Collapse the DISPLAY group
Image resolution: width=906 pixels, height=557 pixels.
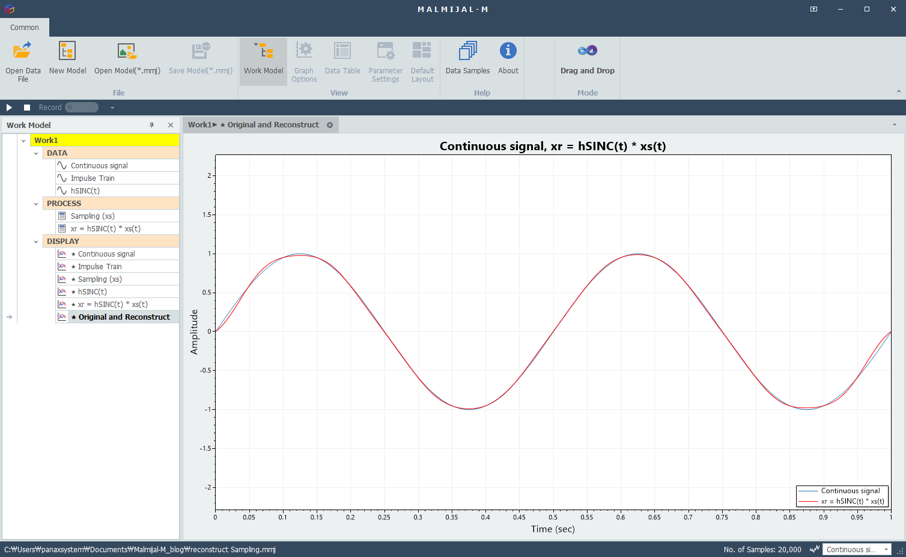[x=36, y=242]
